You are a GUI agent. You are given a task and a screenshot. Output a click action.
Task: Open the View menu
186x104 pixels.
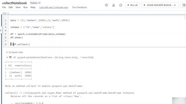(18, 7)
